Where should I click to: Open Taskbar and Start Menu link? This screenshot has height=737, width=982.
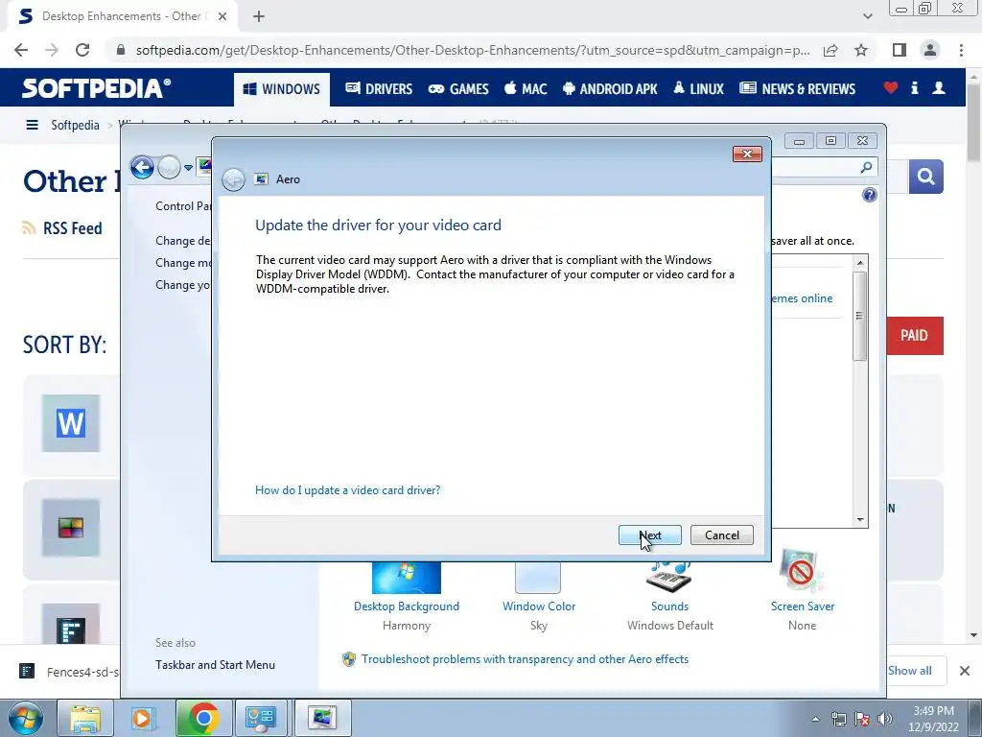click(215, 665)
